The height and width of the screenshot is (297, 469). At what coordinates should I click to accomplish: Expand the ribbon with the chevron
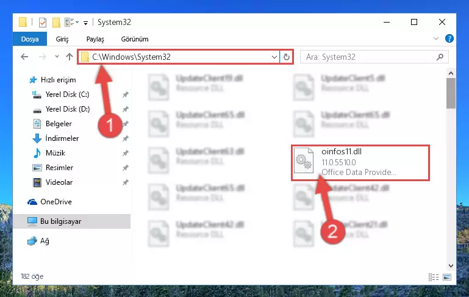coord(436,38)
